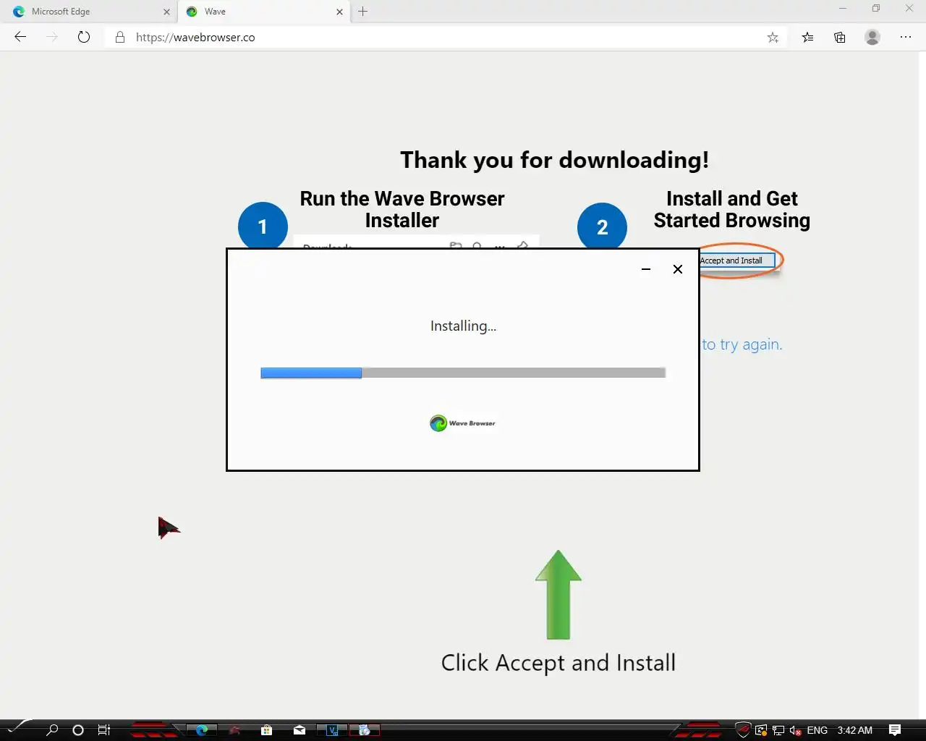Screen dimensions: 926x741
Task: Check the network status tray icon
Action: click(x=778, y=730)
